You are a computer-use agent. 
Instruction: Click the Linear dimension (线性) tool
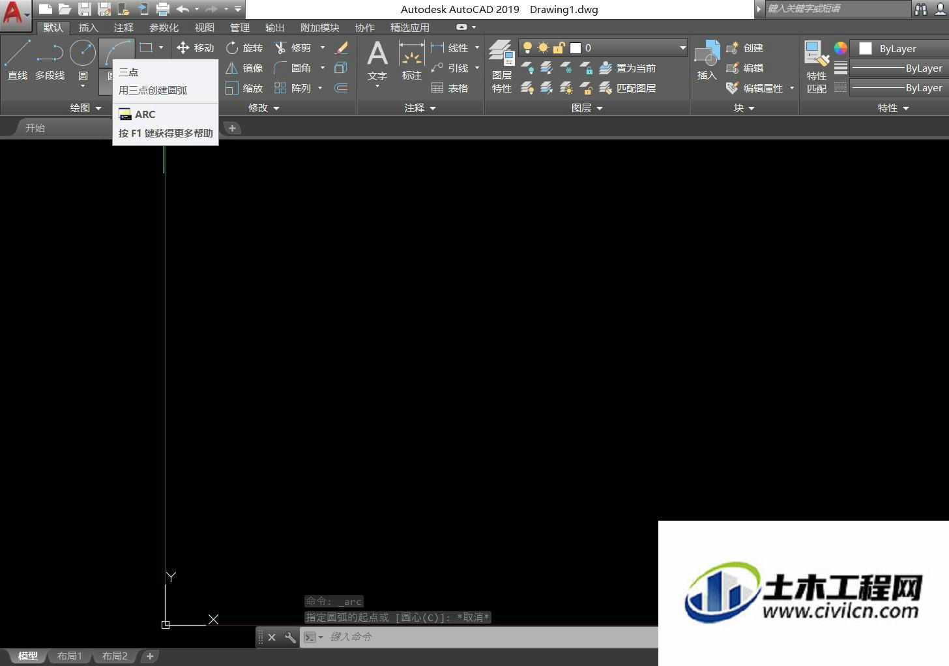[x=450, y=48]
